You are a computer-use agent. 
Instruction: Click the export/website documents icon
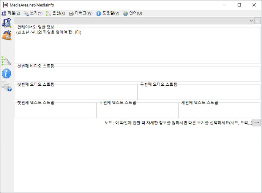click(7, 86)
